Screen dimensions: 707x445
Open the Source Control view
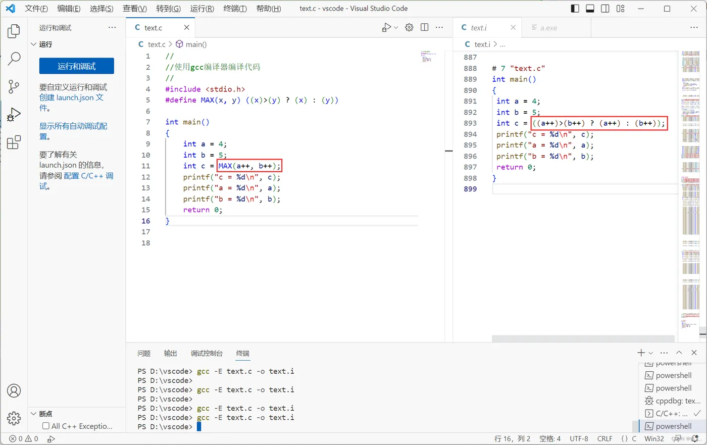click(x=14, y=86)
